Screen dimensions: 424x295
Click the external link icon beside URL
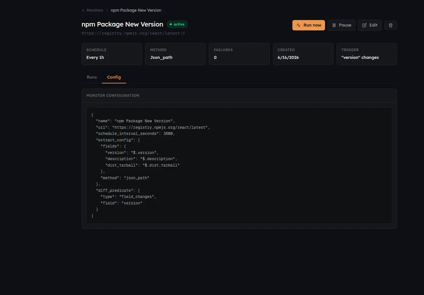183,33
